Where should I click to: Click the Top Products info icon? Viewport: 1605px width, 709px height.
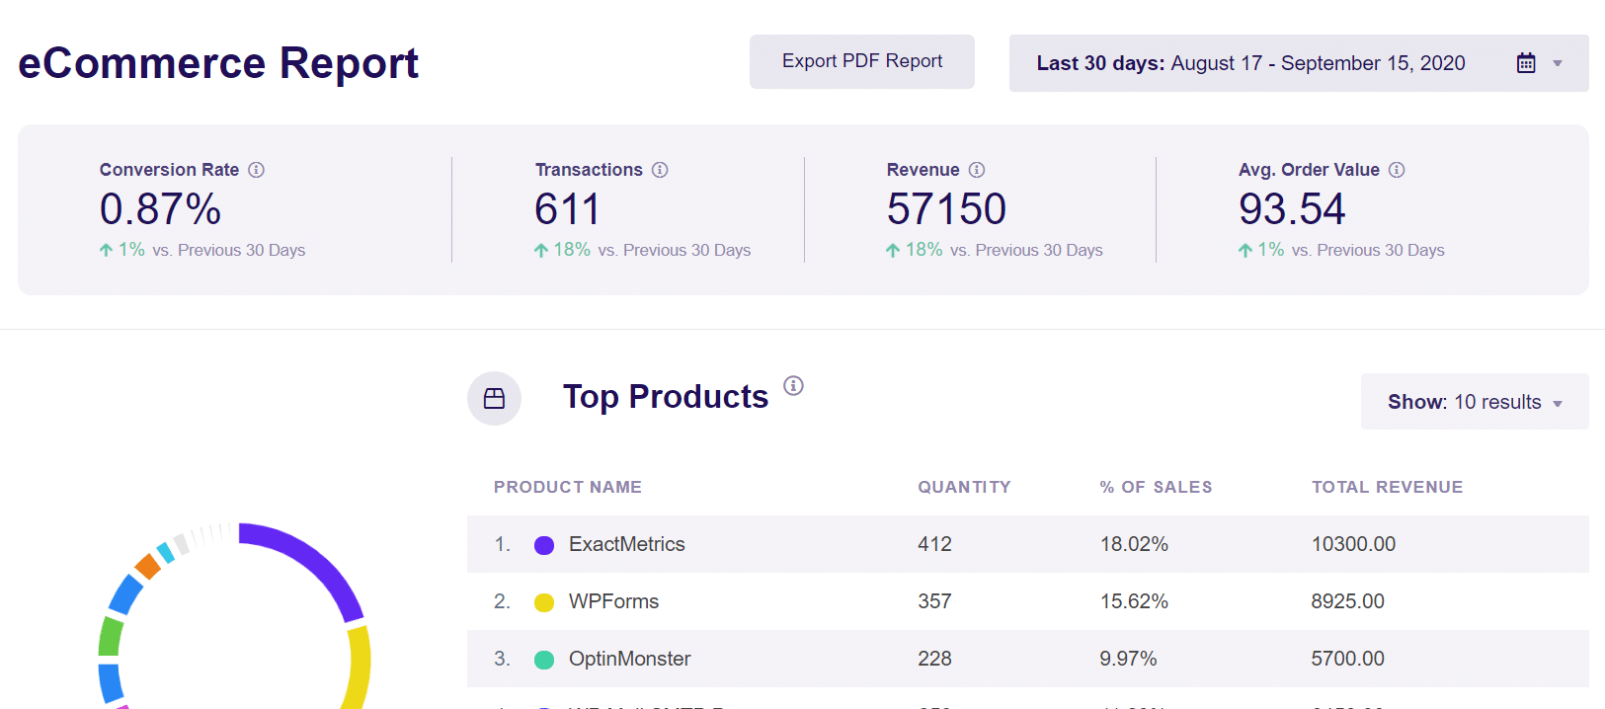(793, 385)
